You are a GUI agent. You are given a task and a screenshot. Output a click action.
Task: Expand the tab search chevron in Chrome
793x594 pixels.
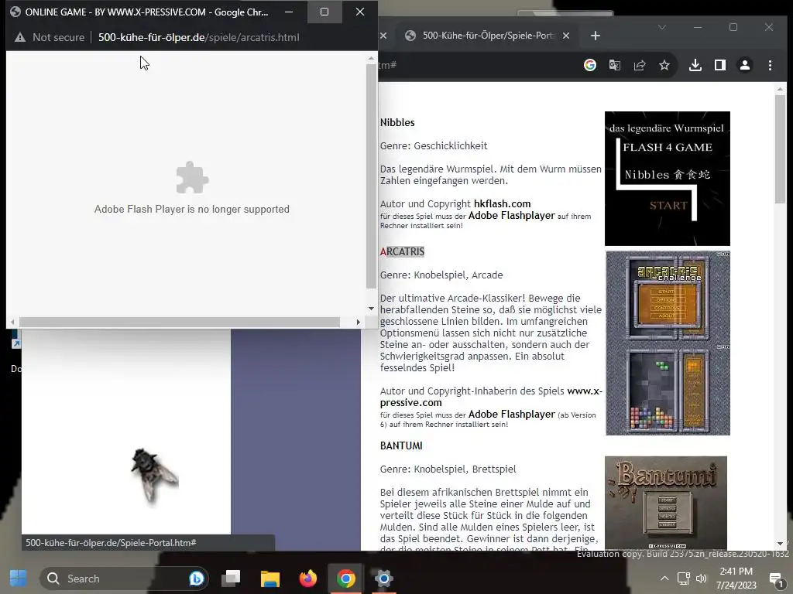pos(662,27)
